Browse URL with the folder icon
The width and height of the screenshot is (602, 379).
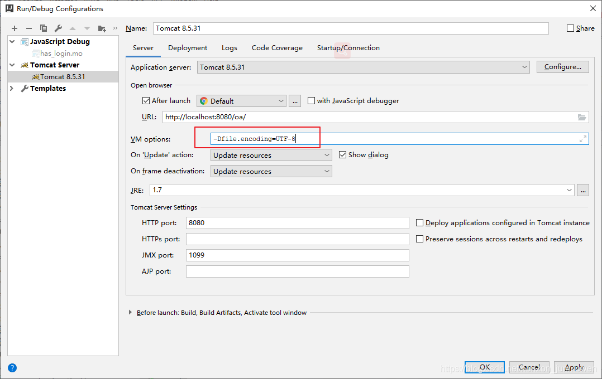(582, 117)
